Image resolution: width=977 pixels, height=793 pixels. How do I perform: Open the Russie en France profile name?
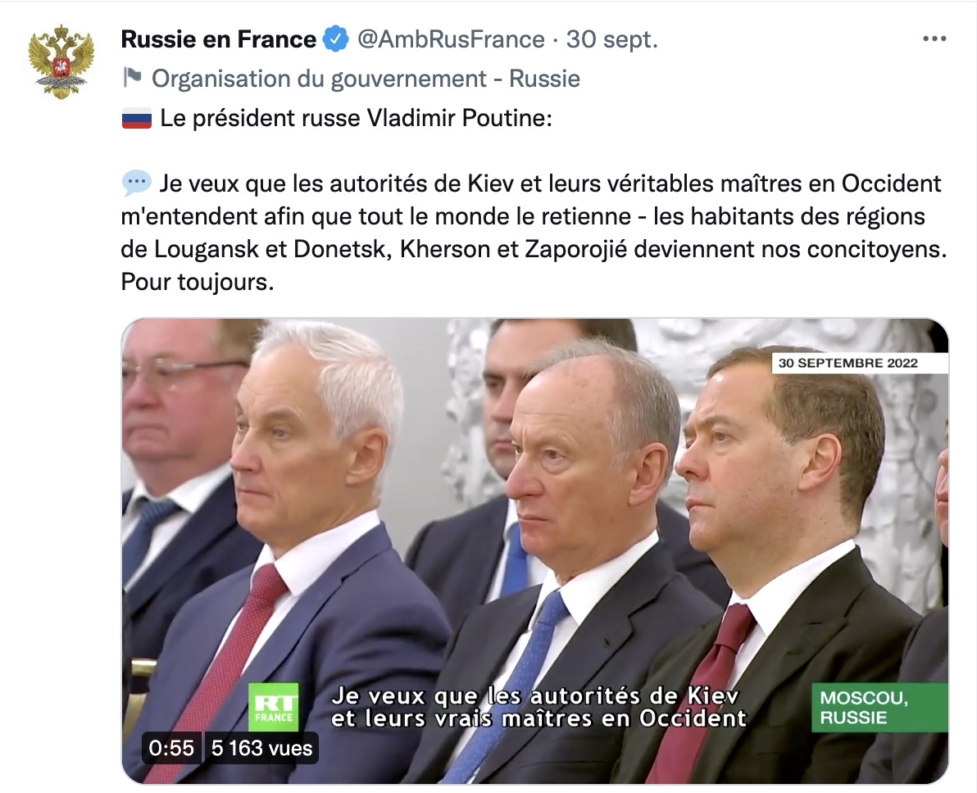[x=218, y=39]
